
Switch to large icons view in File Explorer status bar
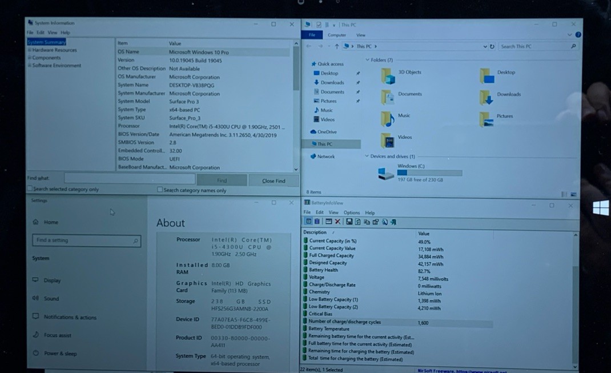point(573,194)
